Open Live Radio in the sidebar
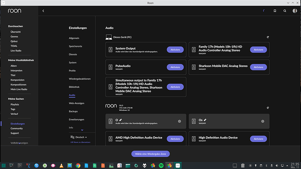This screenshot has height=169, width=301. (x=16, y=51)
